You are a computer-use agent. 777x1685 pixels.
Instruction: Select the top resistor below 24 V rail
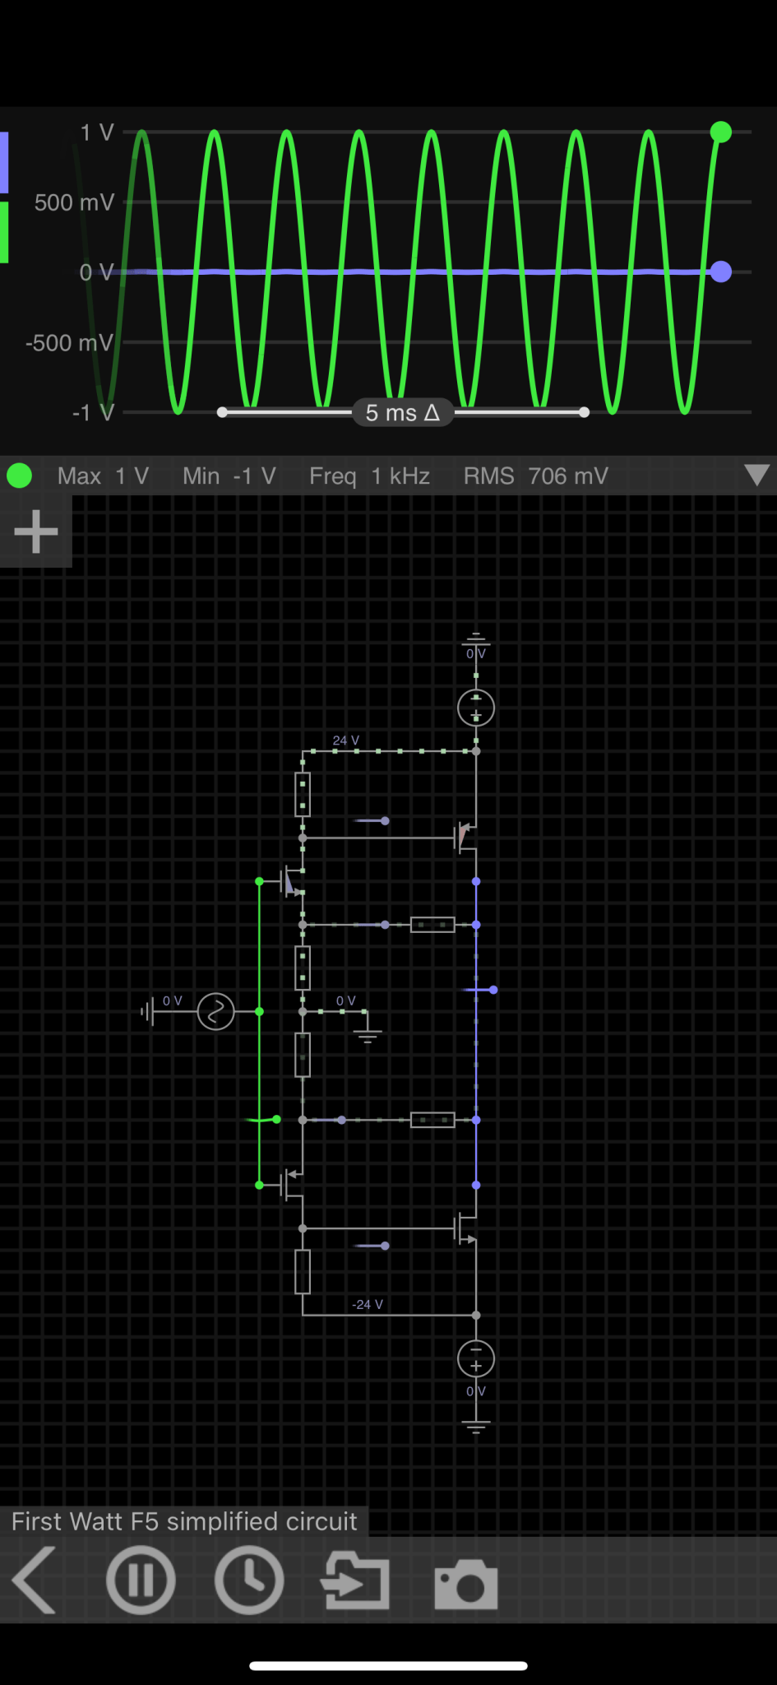coord(303,794)
